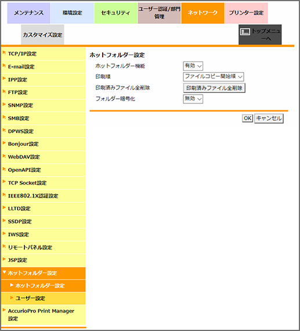Click the フォルダー暗号化 label text
Viewport: 300px width, 331px height.
[x=115, y=99]
